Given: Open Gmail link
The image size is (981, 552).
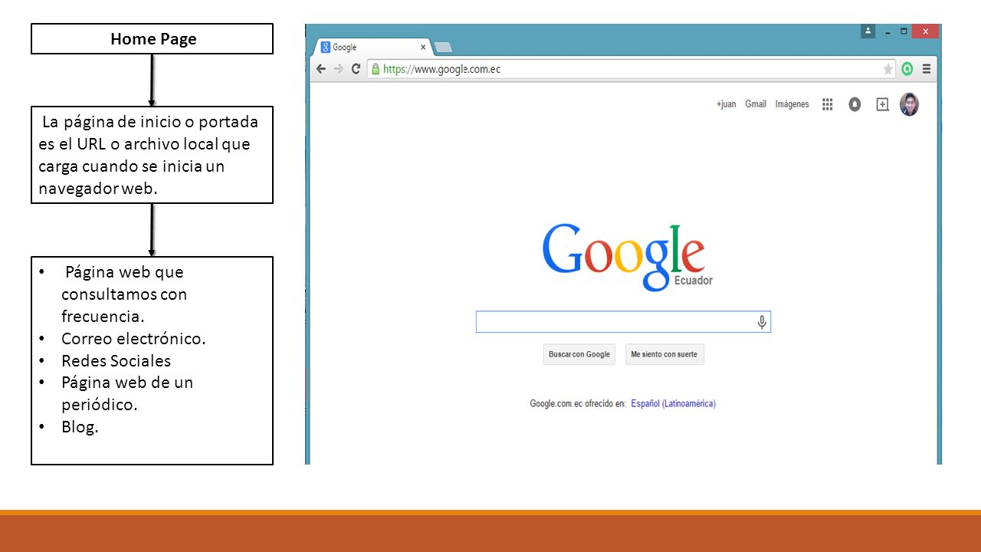Looking at the screenshot, I should [756, 104].
